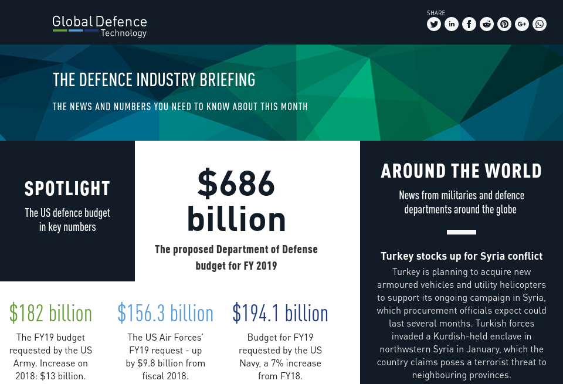Post the briefing to Reddit
Screen dimensions: 563x384
pos(487,24)
